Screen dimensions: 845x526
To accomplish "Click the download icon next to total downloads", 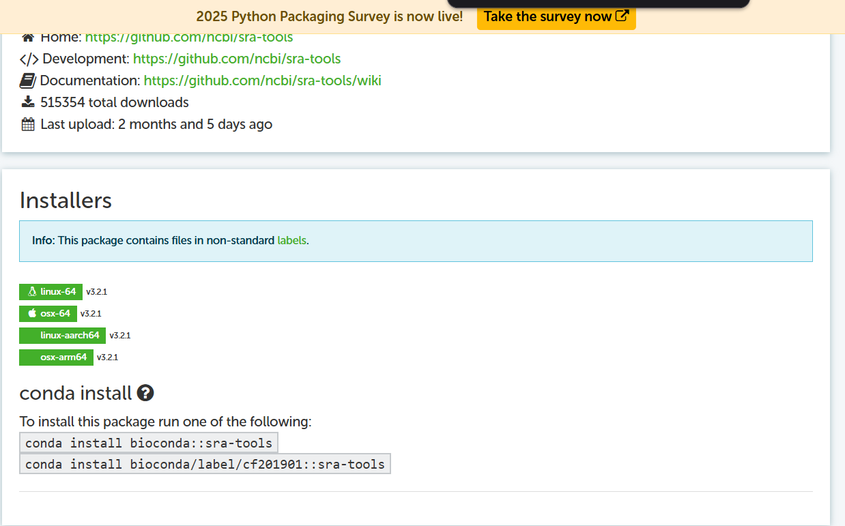I will click(28, 102).
